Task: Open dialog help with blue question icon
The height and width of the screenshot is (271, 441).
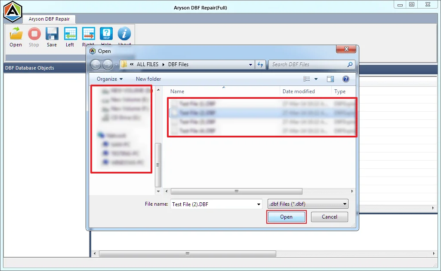Action: (x=346, y=79)
